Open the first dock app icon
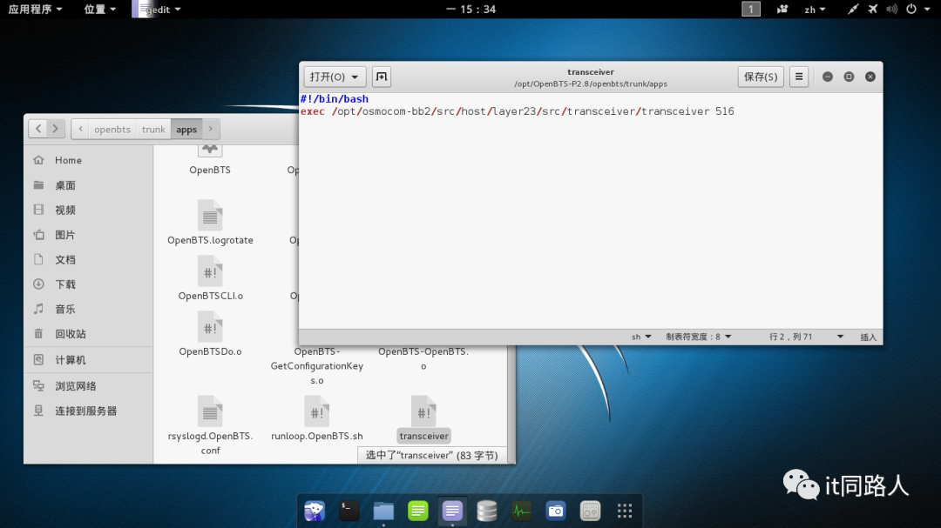941x528 pixels. point(315,511)
